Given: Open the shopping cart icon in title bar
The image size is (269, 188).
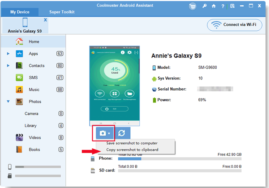Looking at the screenshot, I should 193,7.
